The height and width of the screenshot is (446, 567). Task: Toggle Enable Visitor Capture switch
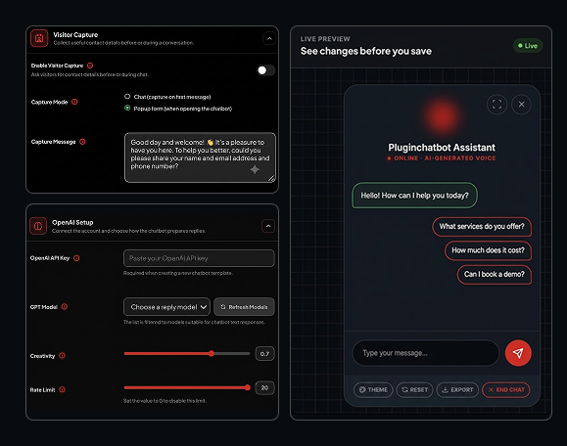click(265, 70)
